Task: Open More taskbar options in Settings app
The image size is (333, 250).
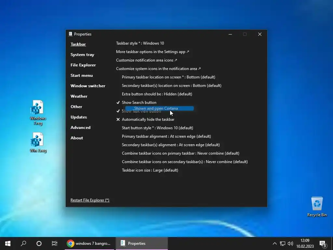Action: [x=153, y=52]
